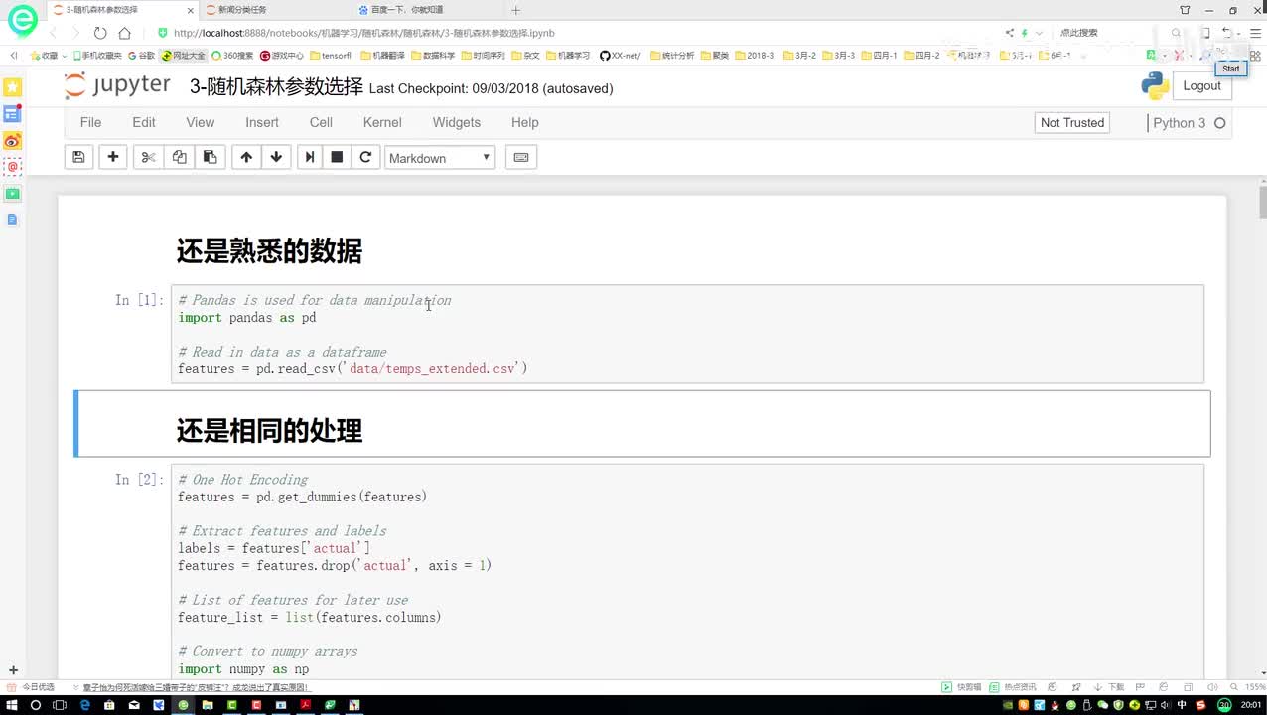Click the Last Checkpoint text

491,88
